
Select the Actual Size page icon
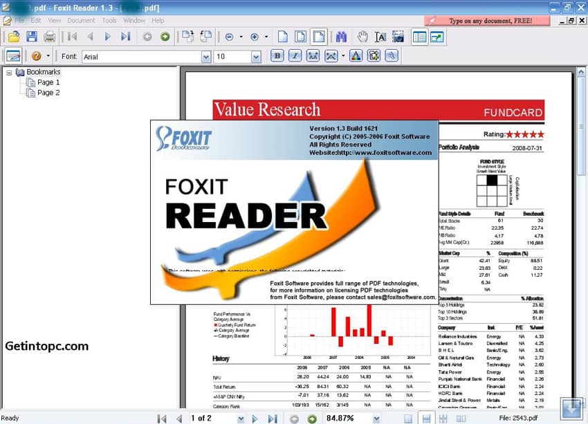click(x=283, y=37)
